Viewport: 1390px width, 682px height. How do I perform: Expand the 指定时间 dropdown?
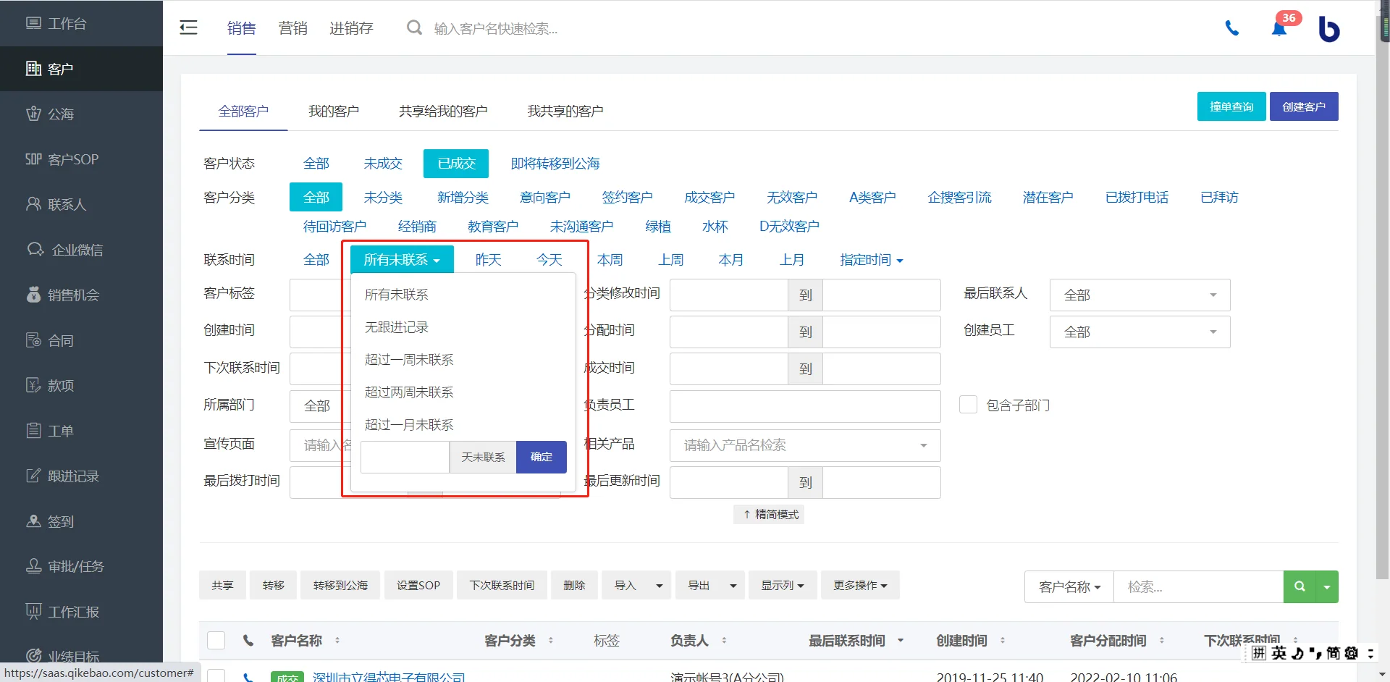click(871, 259)
